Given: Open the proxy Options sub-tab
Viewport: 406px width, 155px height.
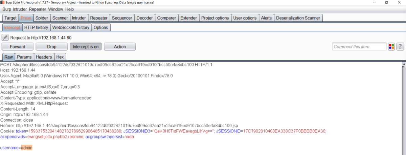Looking at the screenshot, I should [x=101, y=27].
